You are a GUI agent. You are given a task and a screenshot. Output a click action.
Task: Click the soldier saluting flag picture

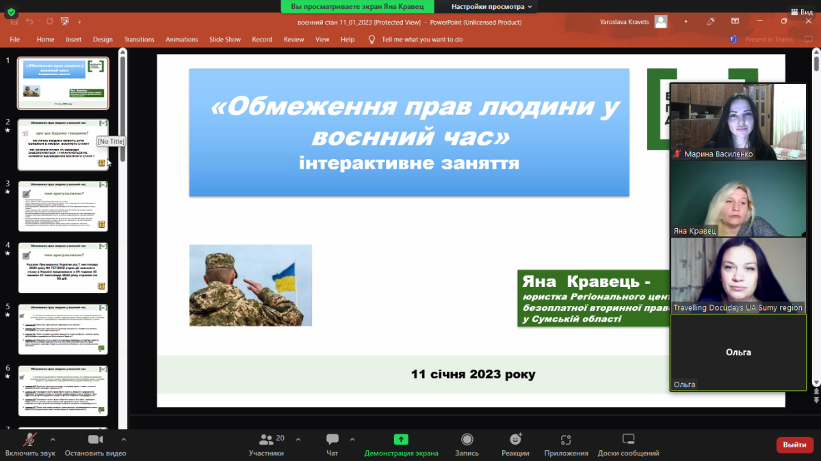tap(250, 285)
